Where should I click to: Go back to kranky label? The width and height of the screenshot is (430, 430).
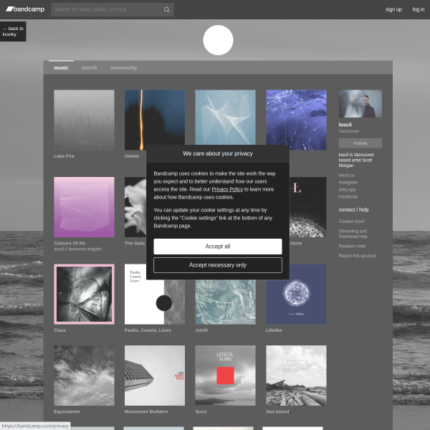[x=13, y=32]
